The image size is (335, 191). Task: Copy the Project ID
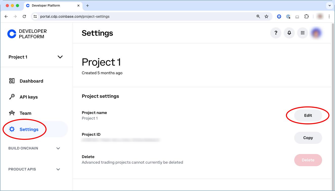(308, 138)
